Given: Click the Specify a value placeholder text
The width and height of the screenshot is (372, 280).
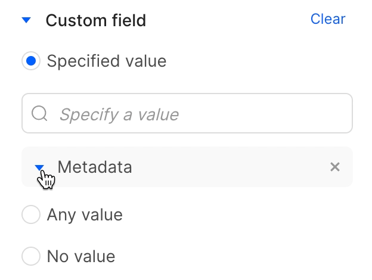Looking at the screenshot, I should pos(119,114).
